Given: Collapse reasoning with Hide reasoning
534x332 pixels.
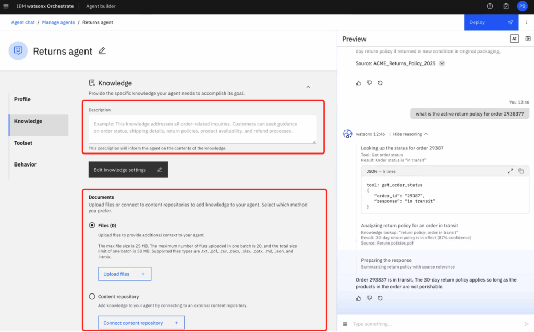Looking at the screenshot, I should (410, 134).
